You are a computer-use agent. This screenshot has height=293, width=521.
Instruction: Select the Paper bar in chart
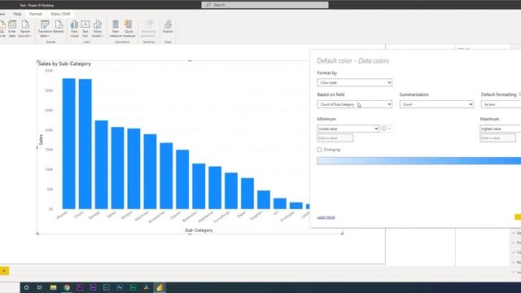click(x=247, y=194)
